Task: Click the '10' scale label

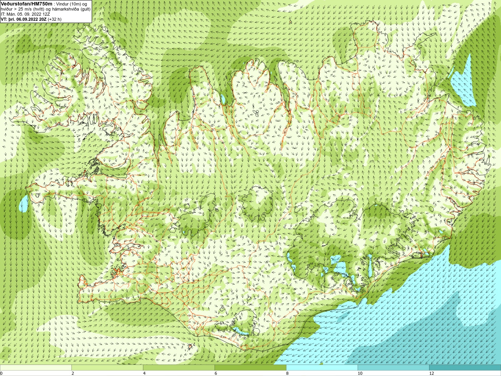Action: 360,373
